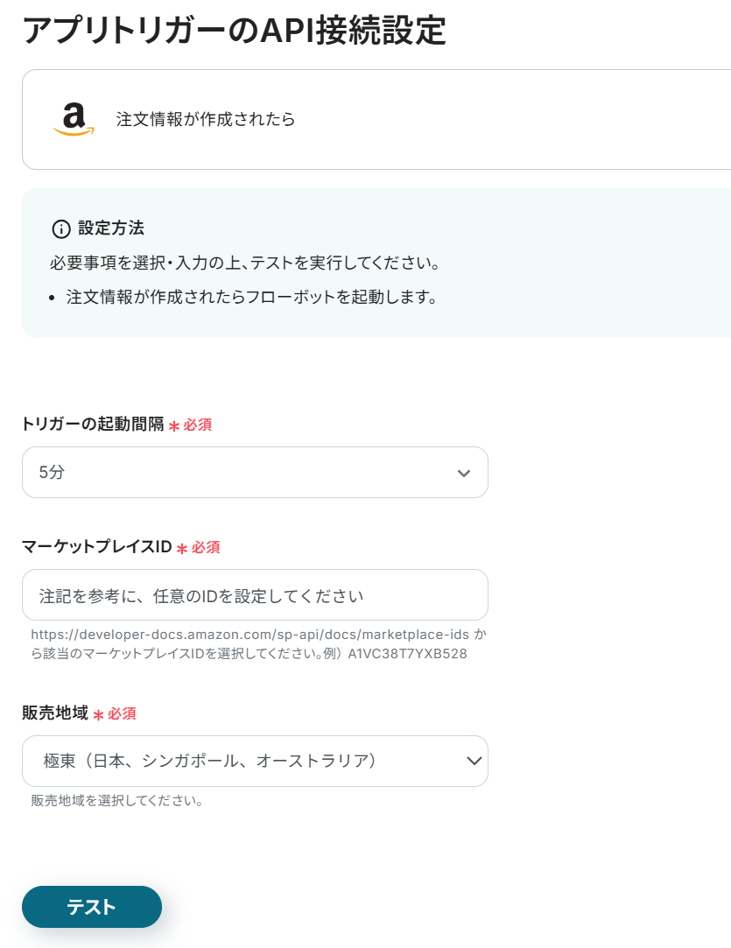Click the developer-docs.amazon.com marketplace-ids URL
Viewport: 731px width, 948px height.
(x=250, y=634)
